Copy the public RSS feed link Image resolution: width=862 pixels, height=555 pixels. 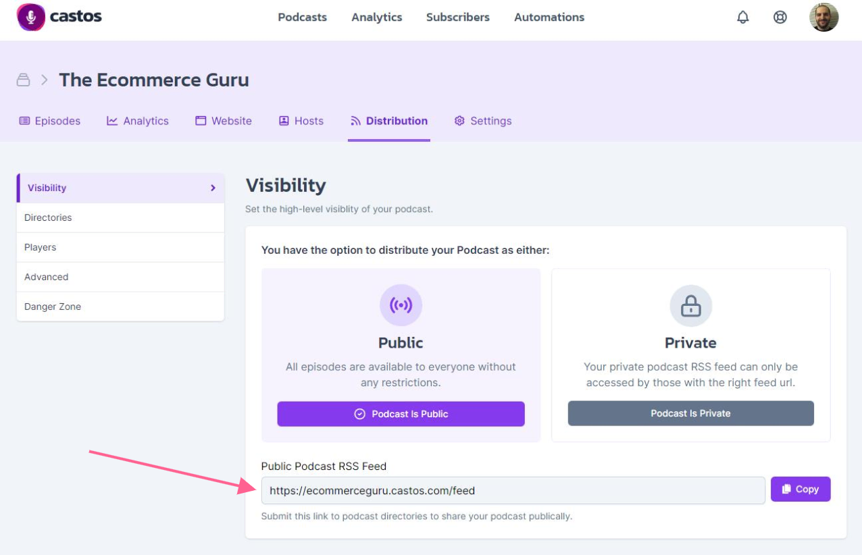coord(800,490)
